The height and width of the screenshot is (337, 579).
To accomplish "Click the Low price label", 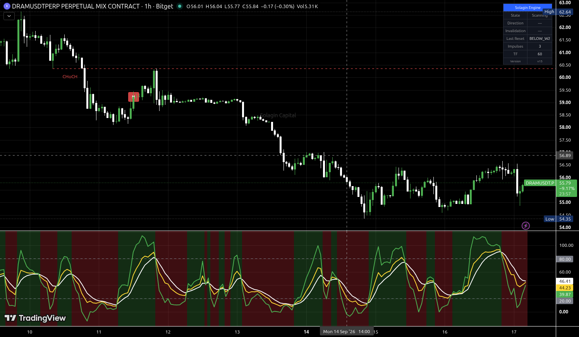I will tap(550, 219).
